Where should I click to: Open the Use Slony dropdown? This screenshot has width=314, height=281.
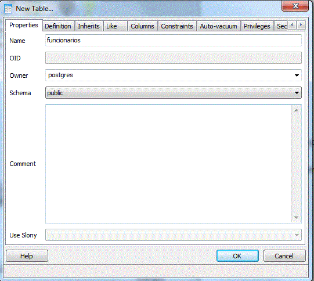pyautogui.click(x=297, y=235)
